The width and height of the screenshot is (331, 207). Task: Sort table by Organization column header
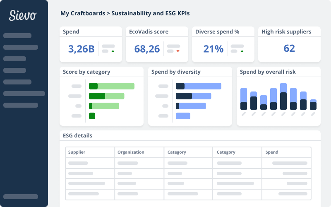[x=131, y=152]
